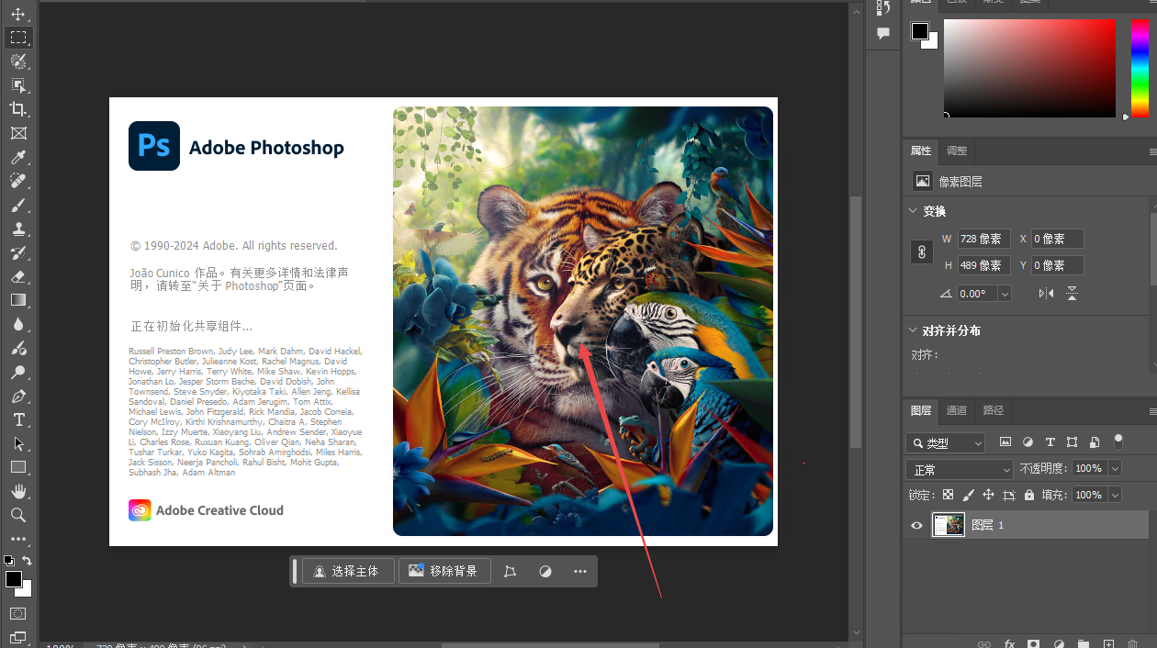Screen dimensions: 1157x648
Task: Click the W width input field
Action: pyautogui.click(x=983, y=239)
